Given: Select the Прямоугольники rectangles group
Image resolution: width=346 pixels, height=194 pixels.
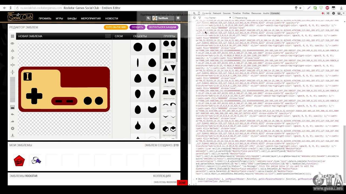Looking at the screenshot, I should [x=169, y=82].
